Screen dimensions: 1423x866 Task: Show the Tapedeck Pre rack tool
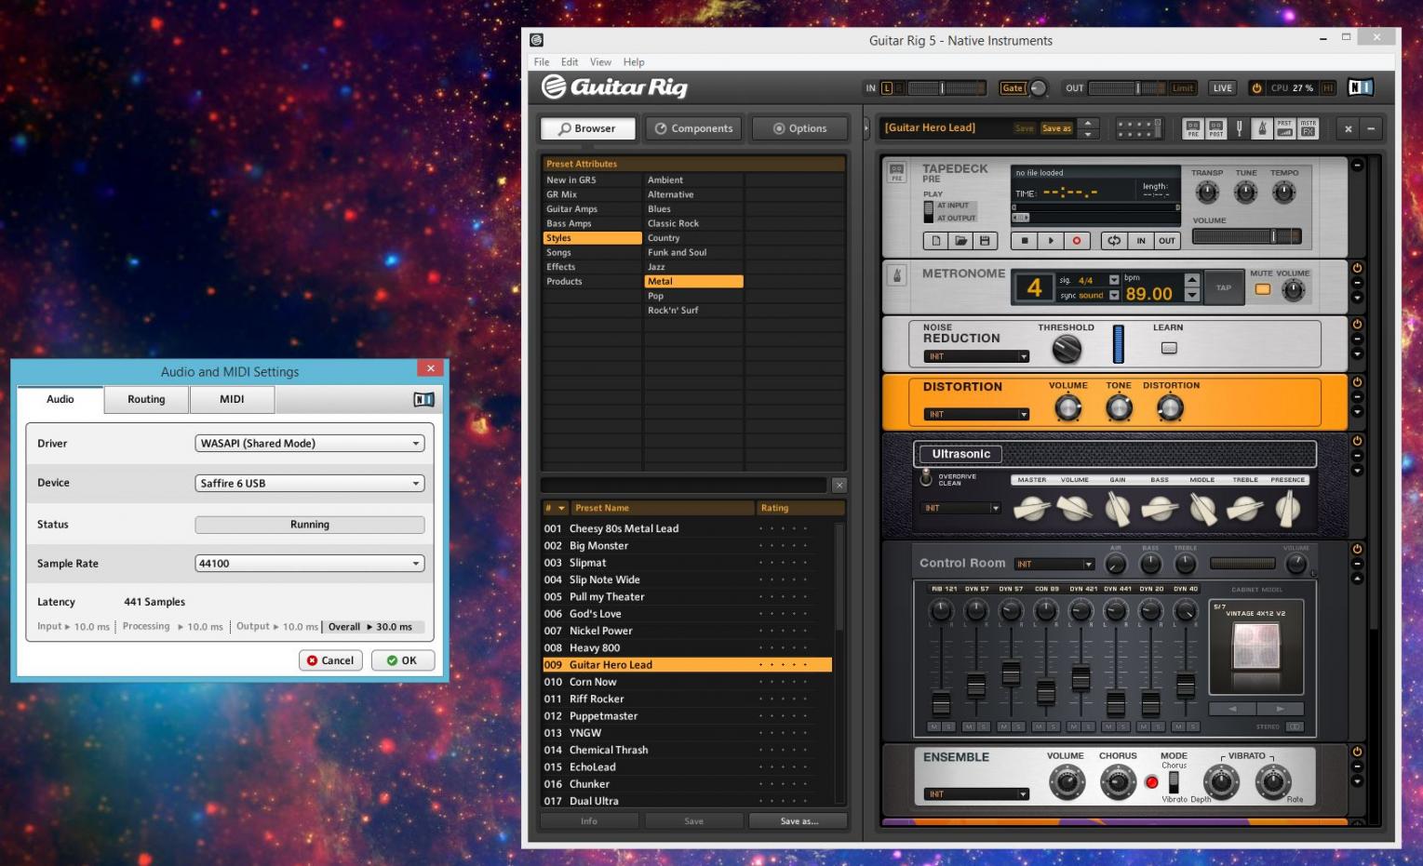pos(1192,128)
